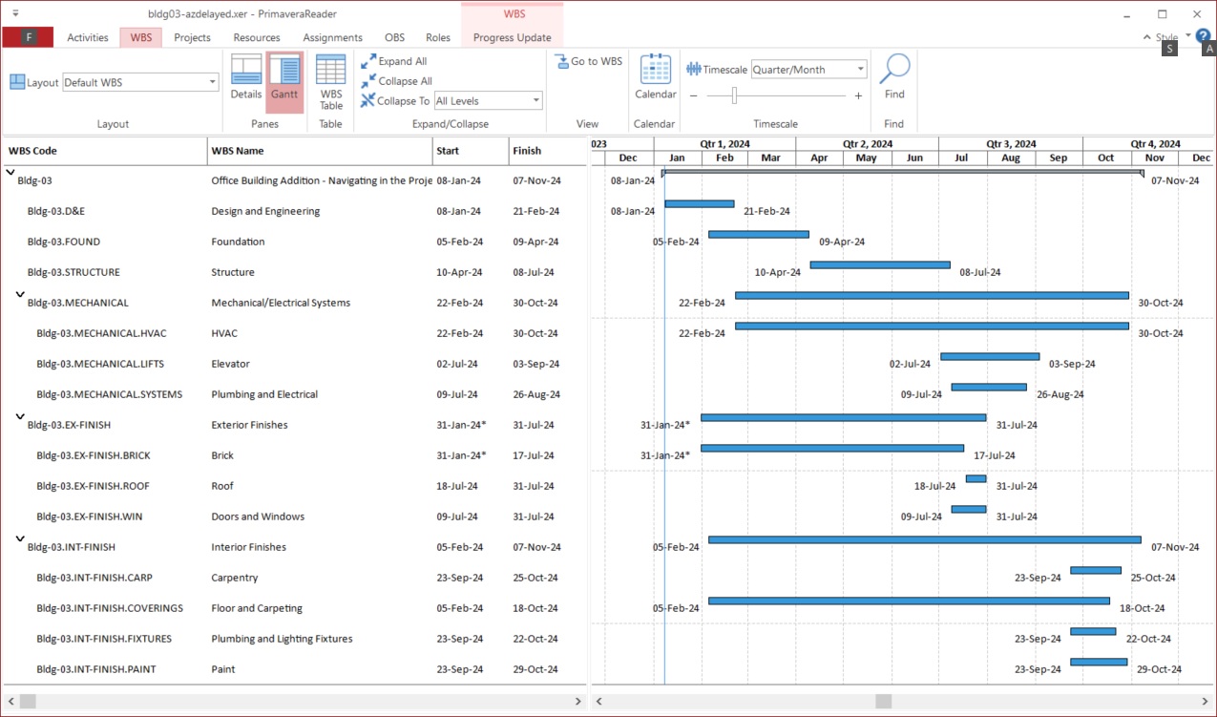Click the timescale zoom slider handle
The width and height of the screenshot is (1217, 717).
pos(734,95)
